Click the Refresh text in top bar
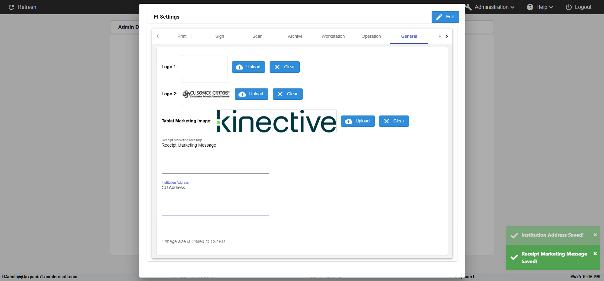 (x=27, y=7)
